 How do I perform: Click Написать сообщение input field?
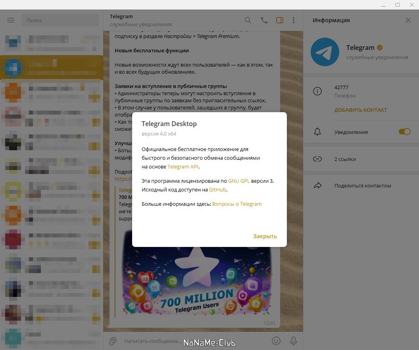pos(153,341)
